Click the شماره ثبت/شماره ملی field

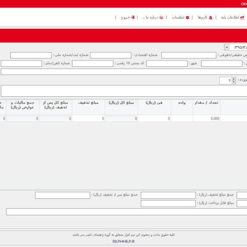[x=31, y=55]
